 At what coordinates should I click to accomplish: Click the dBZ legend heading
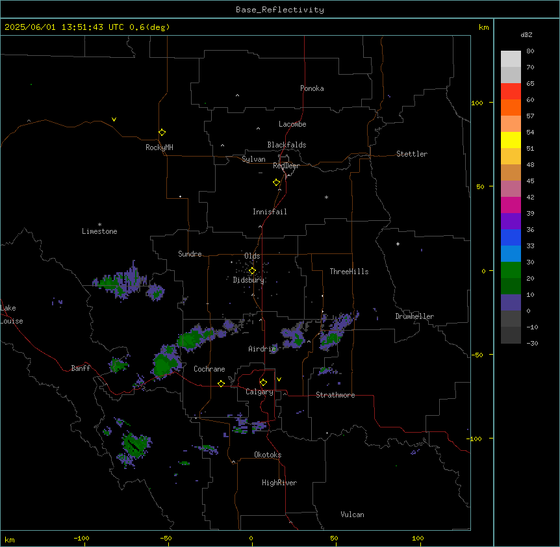click(526, 34)
